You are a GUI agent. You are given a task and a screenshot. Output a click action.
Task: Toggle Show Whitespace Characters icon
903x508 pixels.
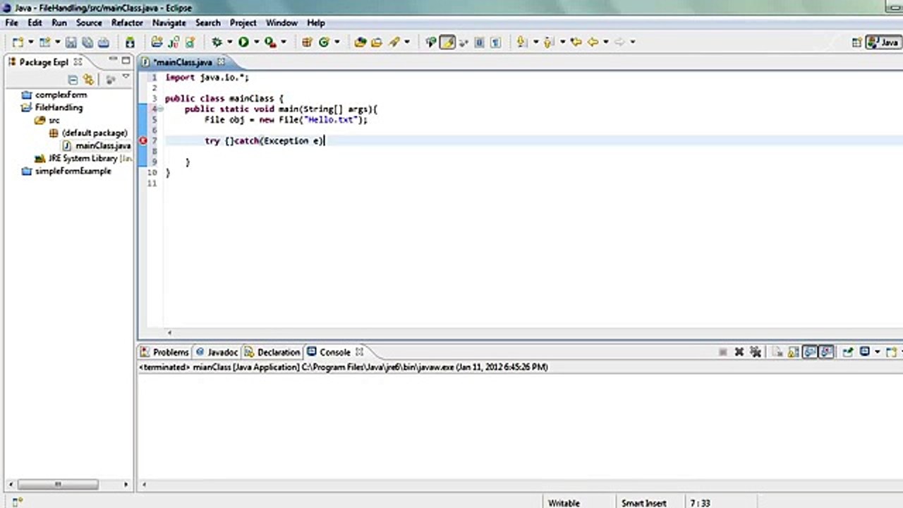pyautogui.click(x=495, y=42)
